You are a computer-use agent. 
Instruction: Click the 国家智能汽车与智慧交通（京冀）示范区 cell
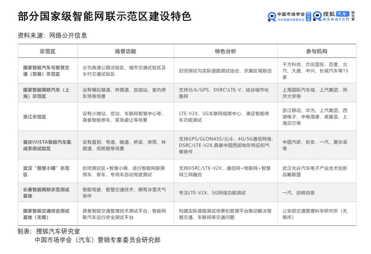[x=46, y=71]
